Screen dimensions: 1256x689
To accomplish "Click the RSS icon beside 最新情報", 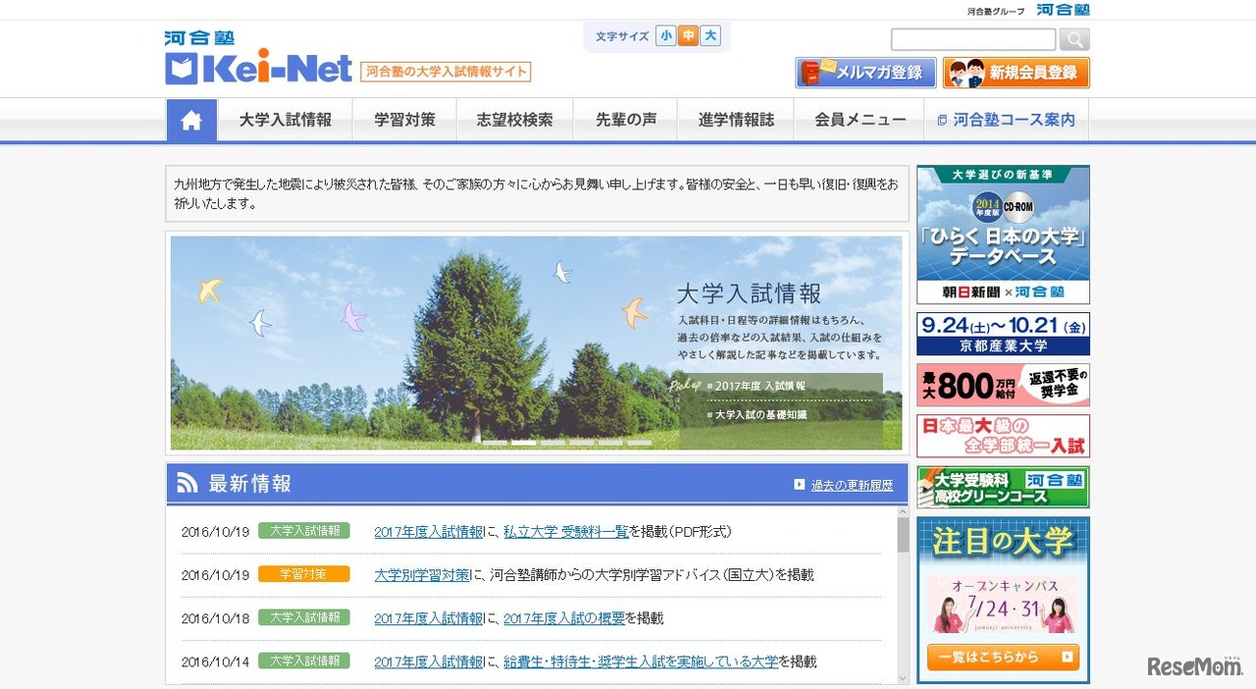I will (x=187, y=482).
